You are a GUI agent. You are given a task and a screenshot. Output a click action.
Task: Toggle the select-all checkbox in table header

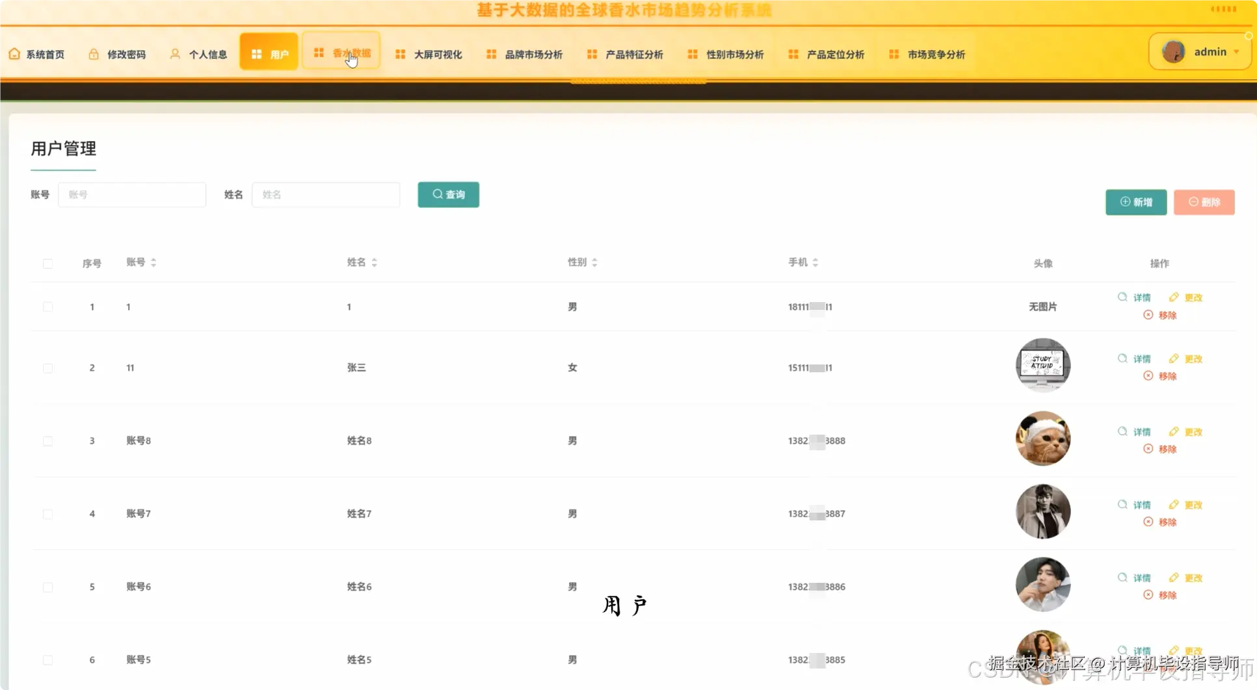coord(48,263)
